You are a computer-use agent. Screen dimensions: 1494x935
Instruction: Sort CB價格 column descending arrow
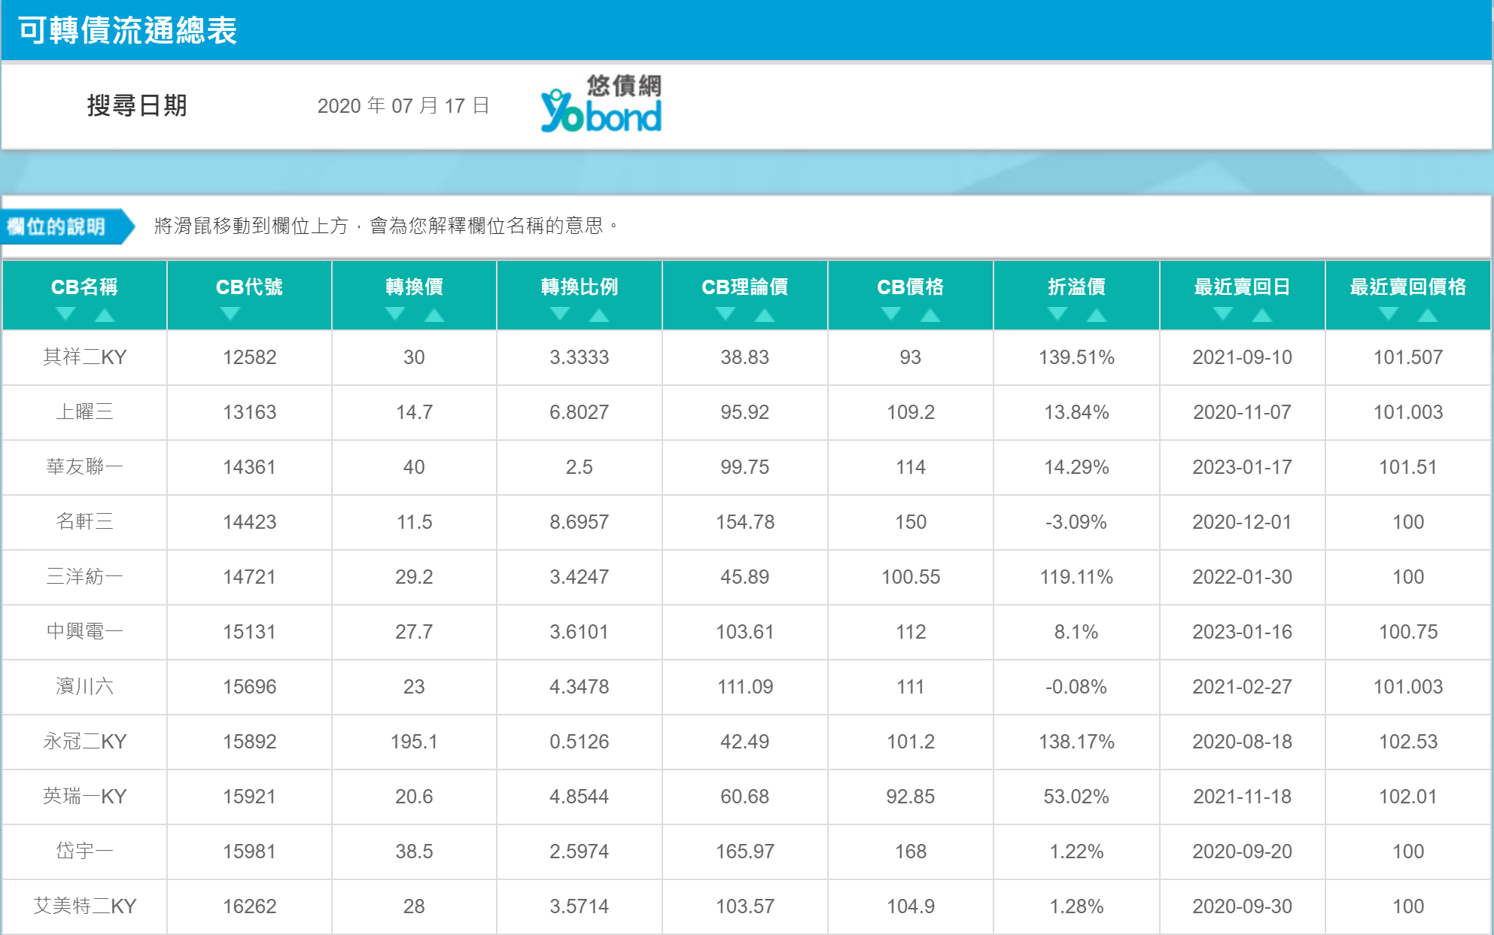(891, 314)
